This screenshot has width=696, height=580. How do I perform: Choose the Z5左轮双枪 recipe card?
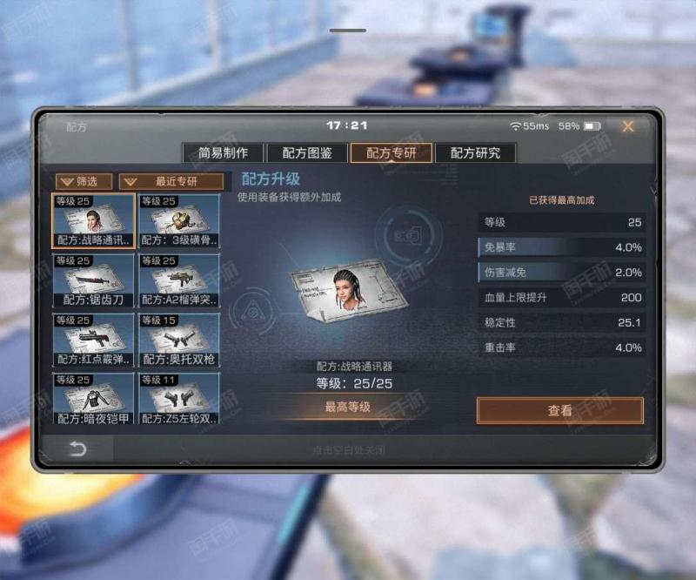point(179,399)
